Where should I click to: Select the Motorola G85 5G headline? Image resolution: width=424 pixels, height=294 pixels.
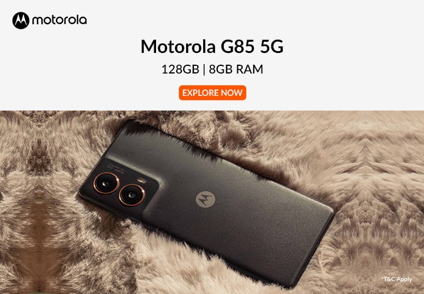(x=212, y=46)
